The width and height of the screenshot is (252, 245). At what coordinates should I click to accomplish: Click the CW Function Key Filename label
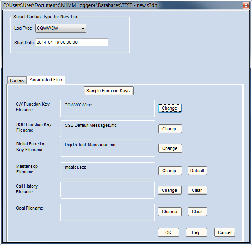(x=32, y=107)
